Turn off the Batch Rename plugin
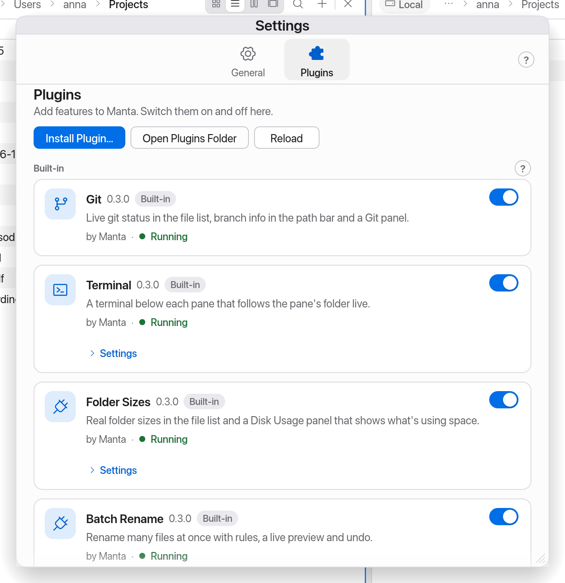Viewport: 565px width, 583px height. click(x=504, y=517)
